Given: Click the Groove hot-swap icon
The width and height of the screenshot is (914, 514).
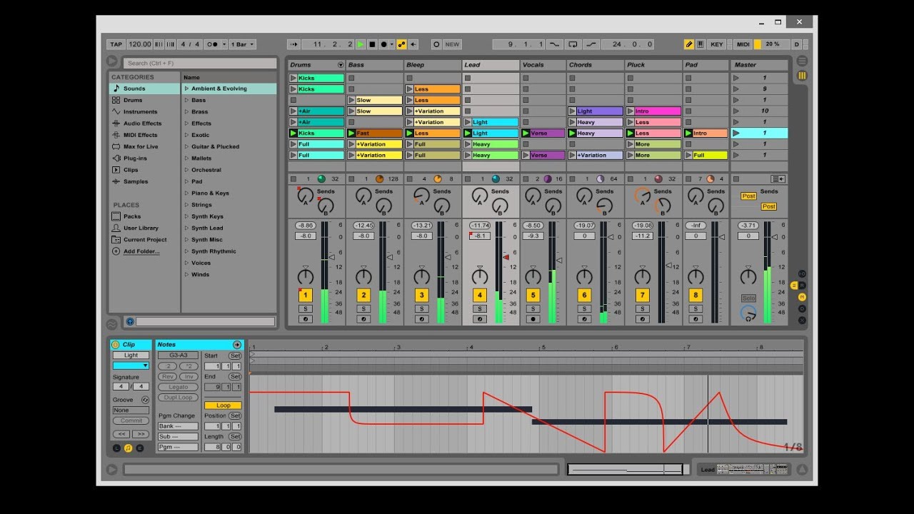Looking at the screenshot, I should [x=145, y=400].
